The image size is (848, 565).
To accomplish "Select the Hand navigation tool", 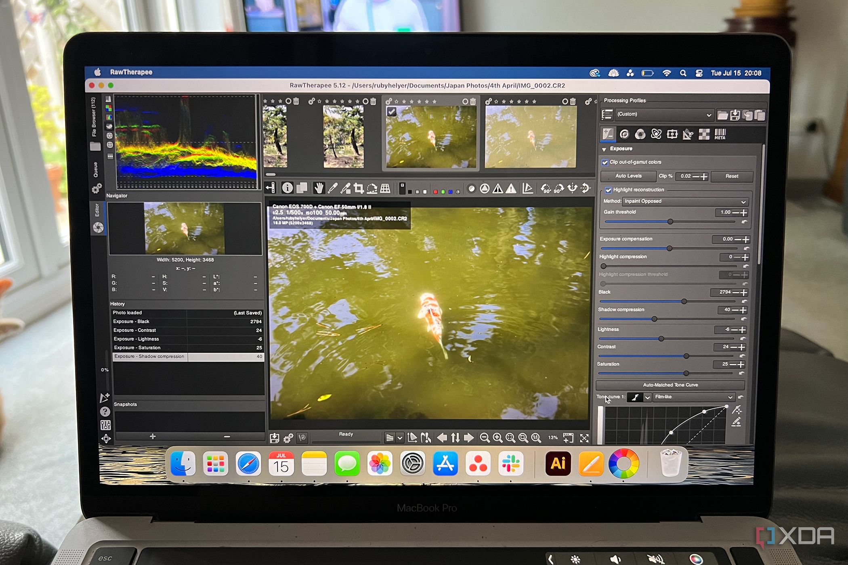I will [x=319, y=188].
